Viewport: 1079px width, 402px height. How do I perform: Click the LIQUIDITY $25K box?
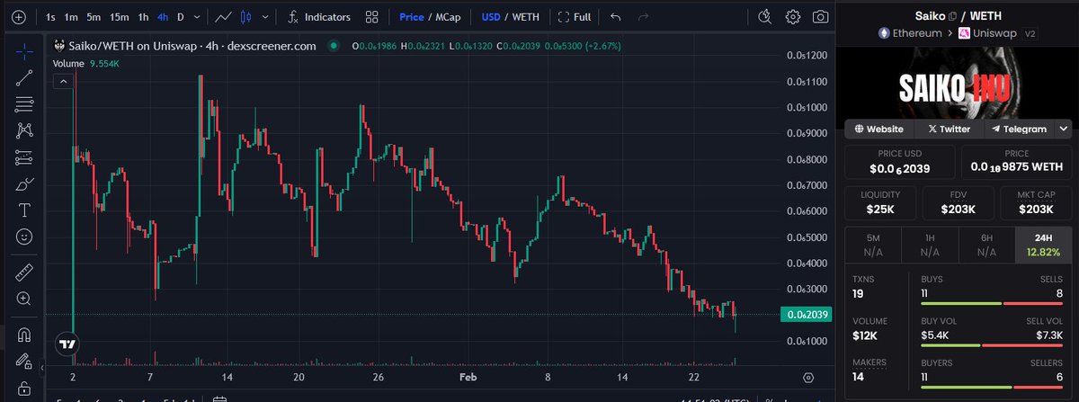[x=881, y=202]
